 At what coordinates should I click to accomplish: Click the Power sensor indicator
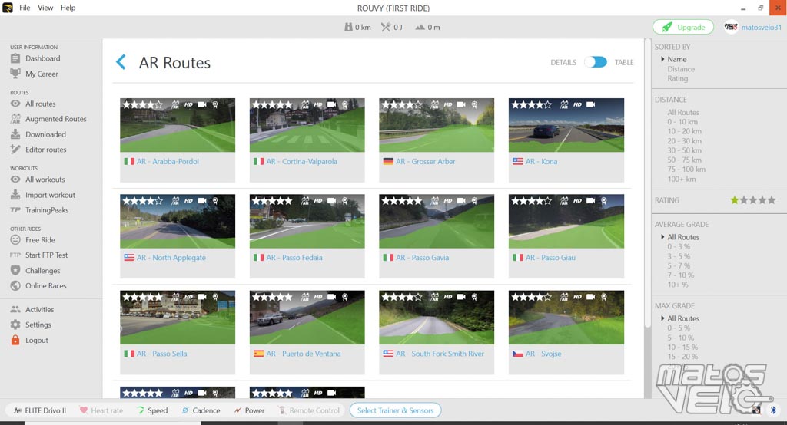pos(249,410)
